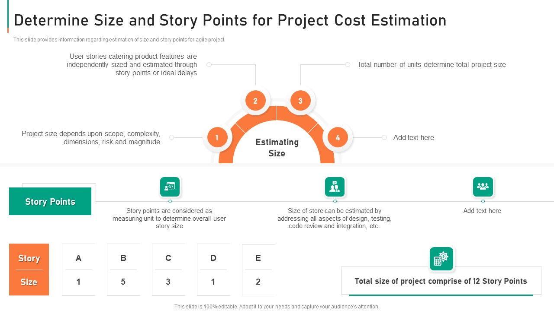
Task: Select story card D with size 1
Action: click(213, 270)
